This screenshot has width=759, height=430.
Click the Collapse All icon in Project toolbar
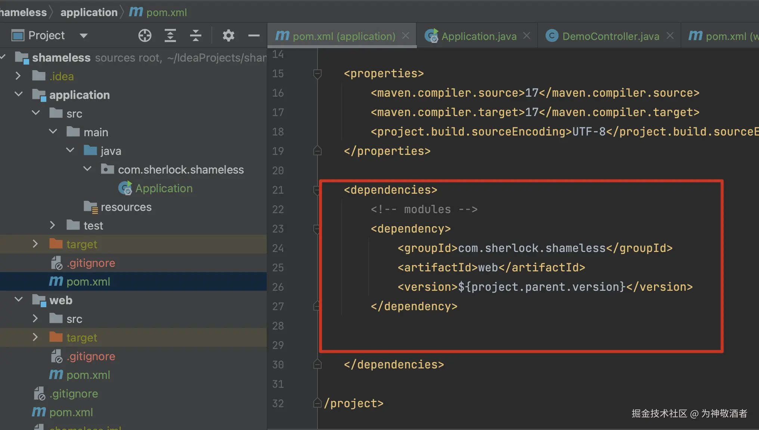pyautogui.click(x=195, y=36)
